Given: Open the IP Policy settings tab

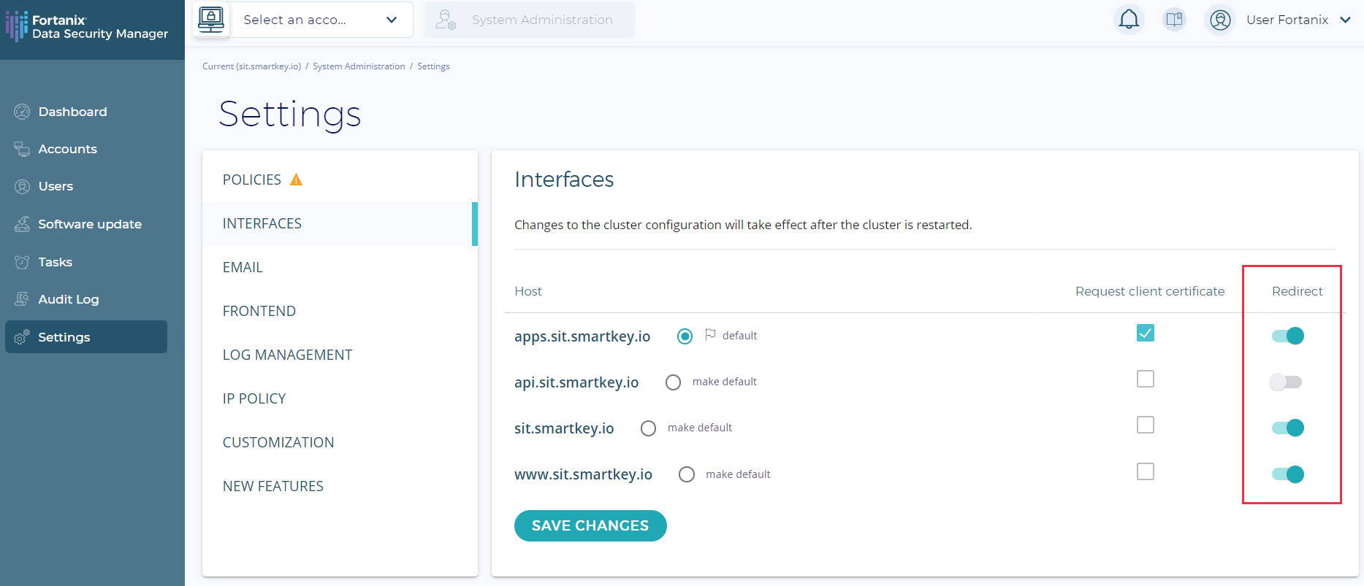Looking at the screenshot, I should (x=254, y=398).
